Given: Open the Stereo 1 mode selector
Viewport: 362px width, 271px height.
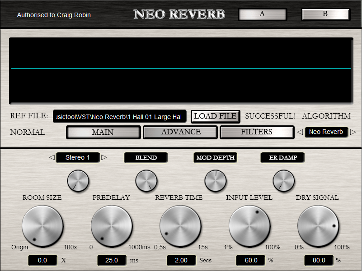Looking at the screenshot, I should point(78,157).
